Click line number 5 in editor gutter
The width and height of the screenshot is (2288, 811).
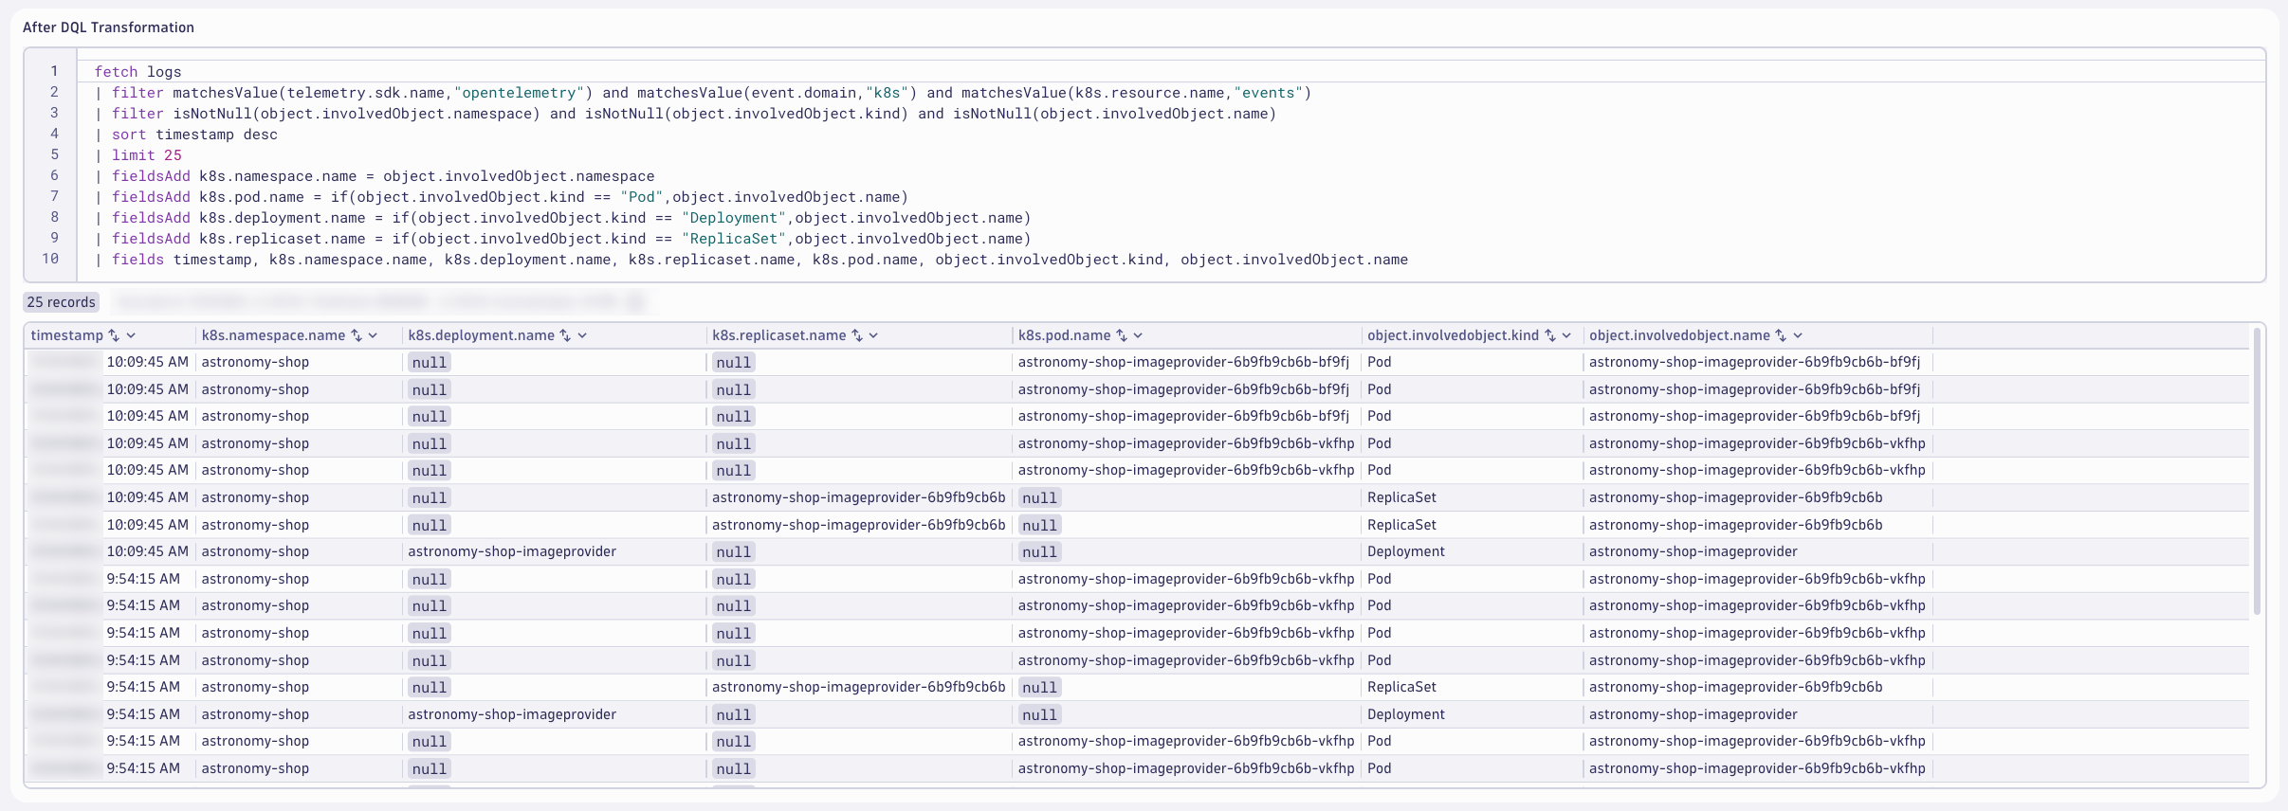(54, 154)
